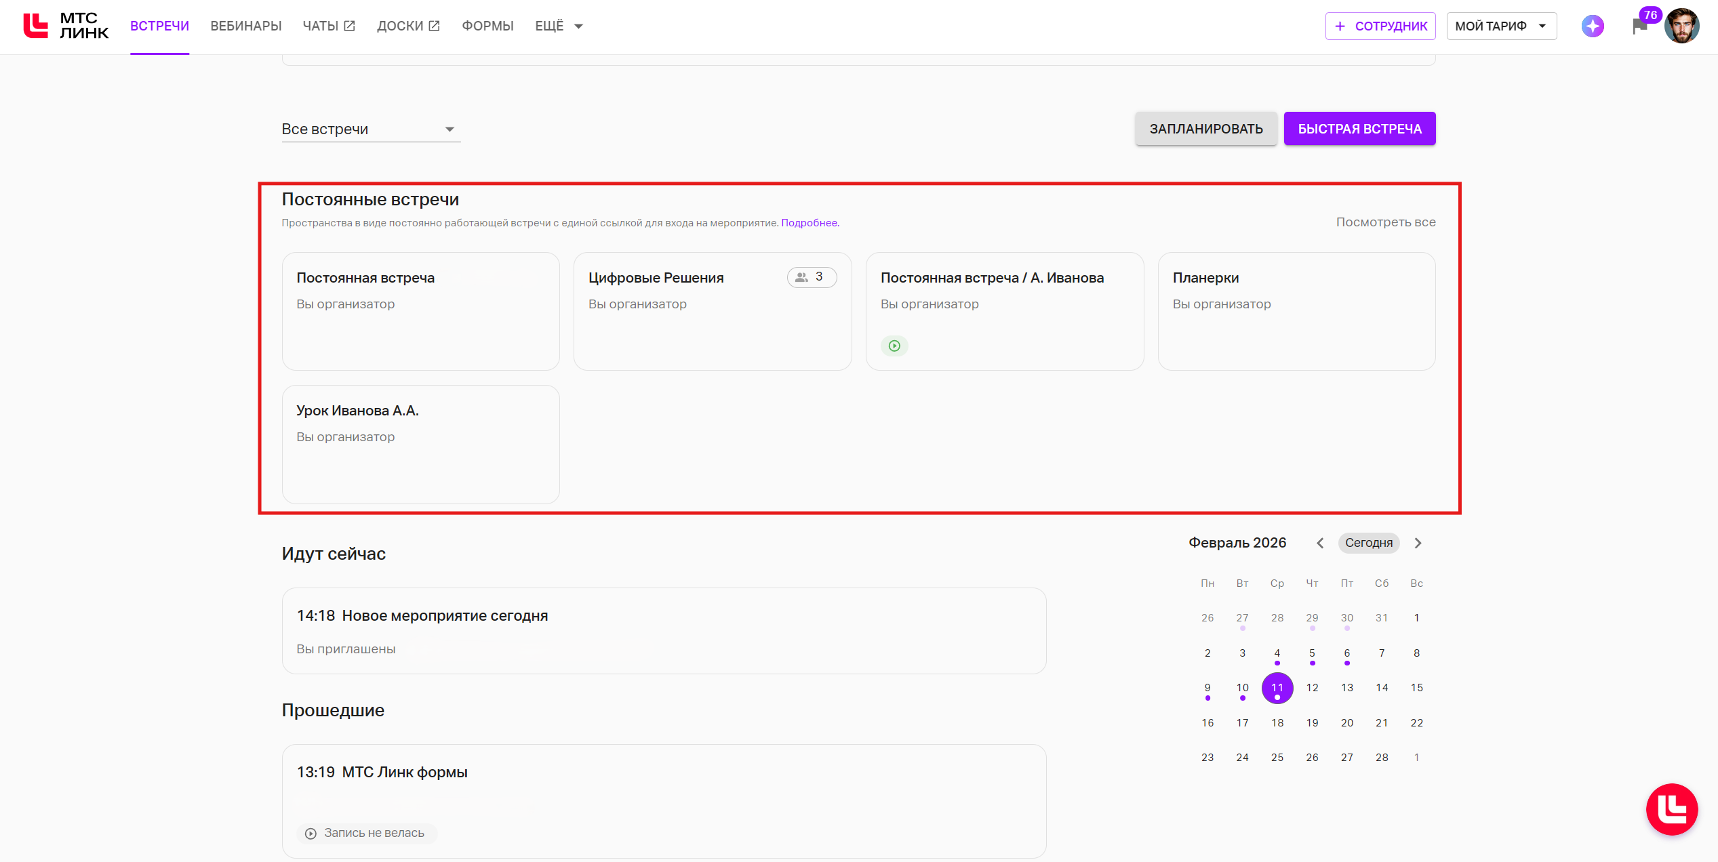Open the user profile avatar

click(1681, 26)
